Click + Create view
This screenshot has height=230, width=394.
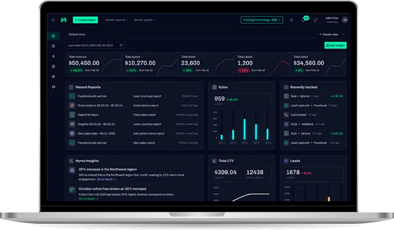point(329,34)
